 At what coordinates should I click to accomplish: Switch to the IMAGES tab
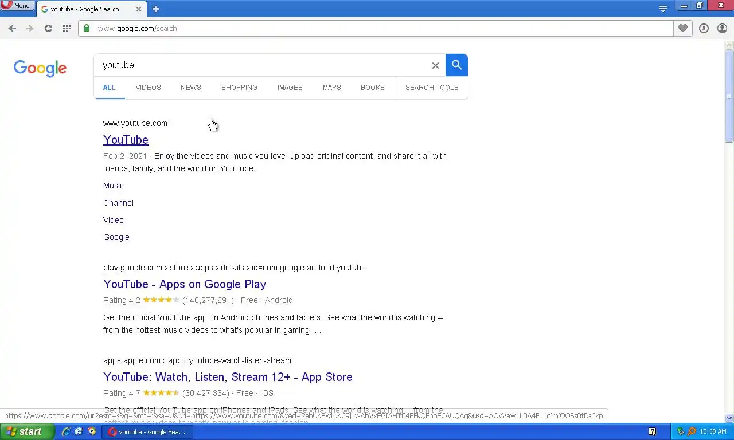coord(290,88)
